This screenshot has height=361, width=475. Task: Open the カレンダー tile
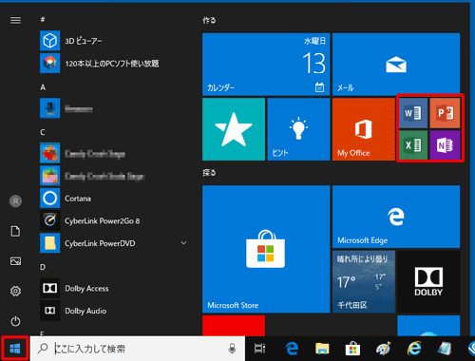click(266, 65)
